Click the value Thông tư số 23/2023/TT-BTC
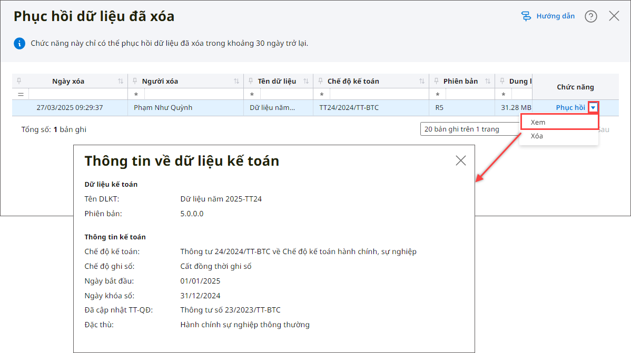Image resolution: width=631 pixels, height=353 pixels. 230,310
